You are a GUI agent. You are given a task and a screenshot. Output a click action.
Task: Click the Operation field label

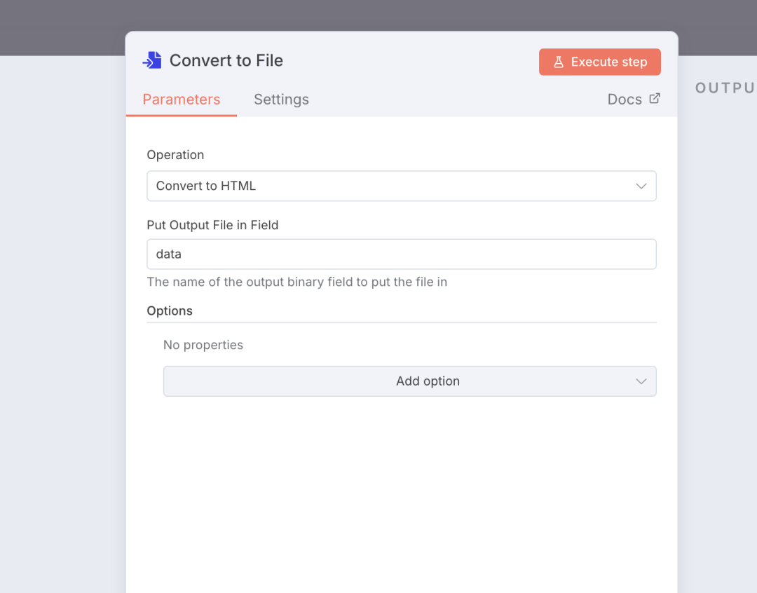(175, 155)
